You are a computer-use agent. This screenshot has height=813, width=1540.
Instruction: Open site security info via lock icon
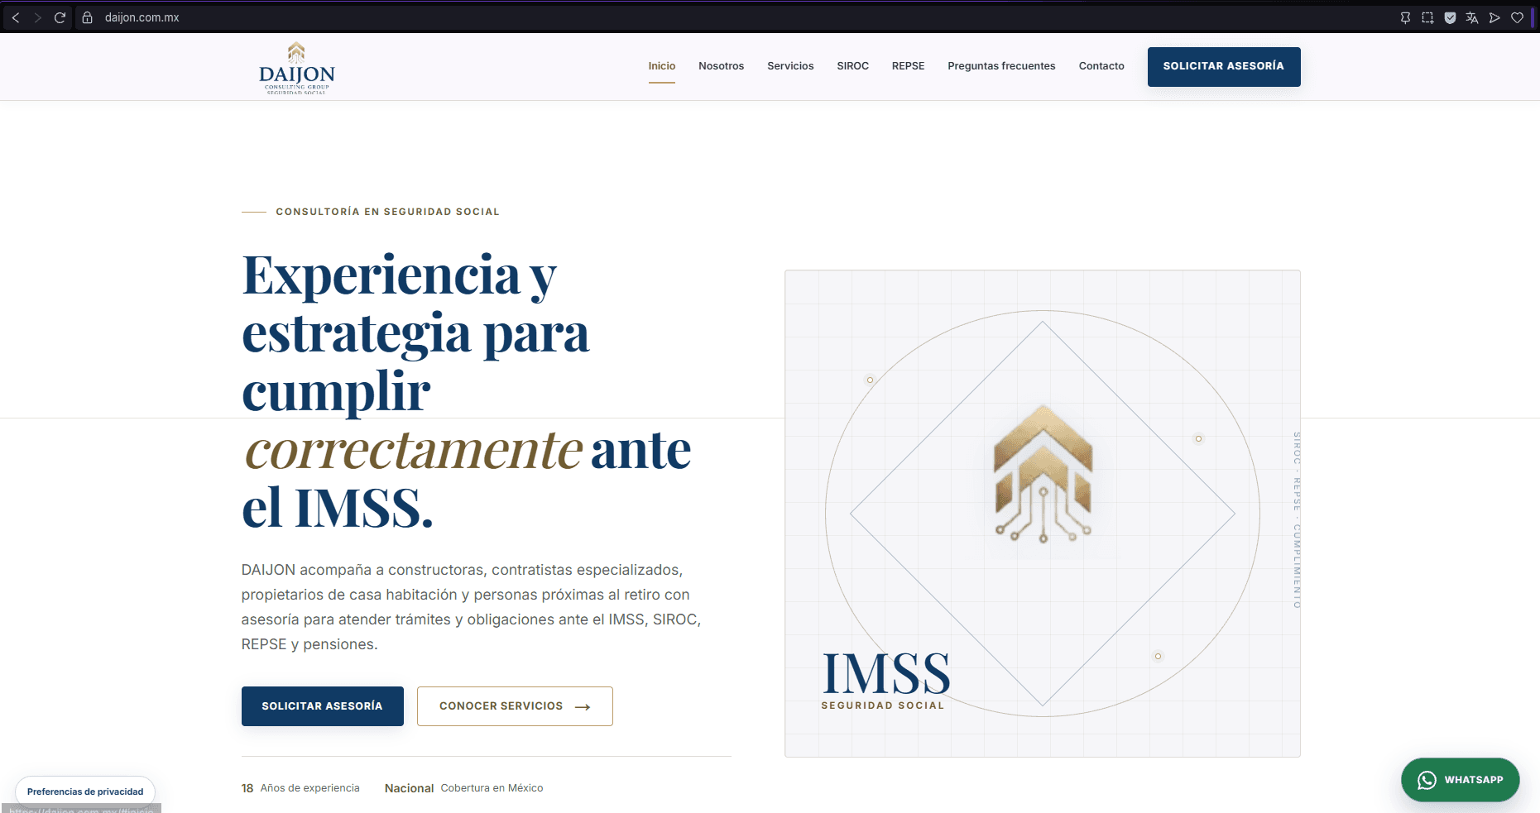(x=87, y=17)
